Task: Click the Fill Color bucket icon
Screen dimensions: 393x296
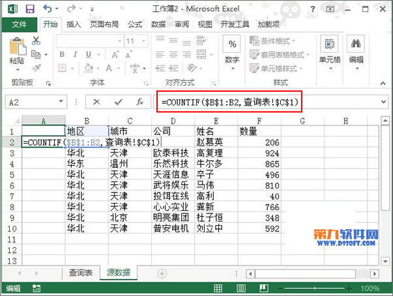Action: pyautogui.click(x=89, y=68)
